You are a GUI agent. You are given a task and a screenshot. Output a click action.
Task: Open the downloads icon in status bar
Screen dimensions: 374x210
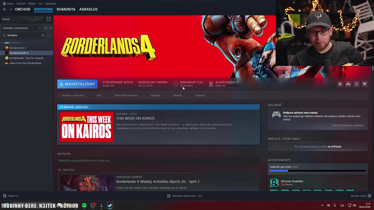169,196
